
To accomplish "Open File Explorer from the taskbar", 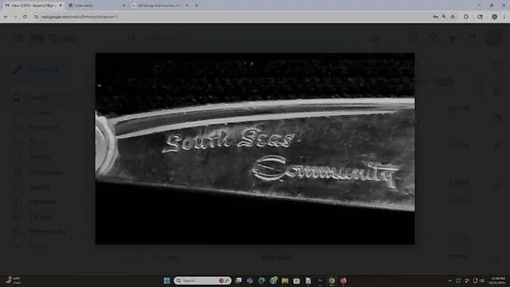I will pyautogui.click(x=285, y=281).
